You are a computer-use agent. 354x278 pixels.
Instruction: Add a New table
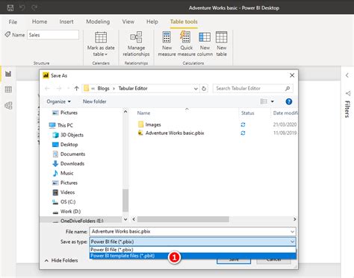[x=221, y=44]
